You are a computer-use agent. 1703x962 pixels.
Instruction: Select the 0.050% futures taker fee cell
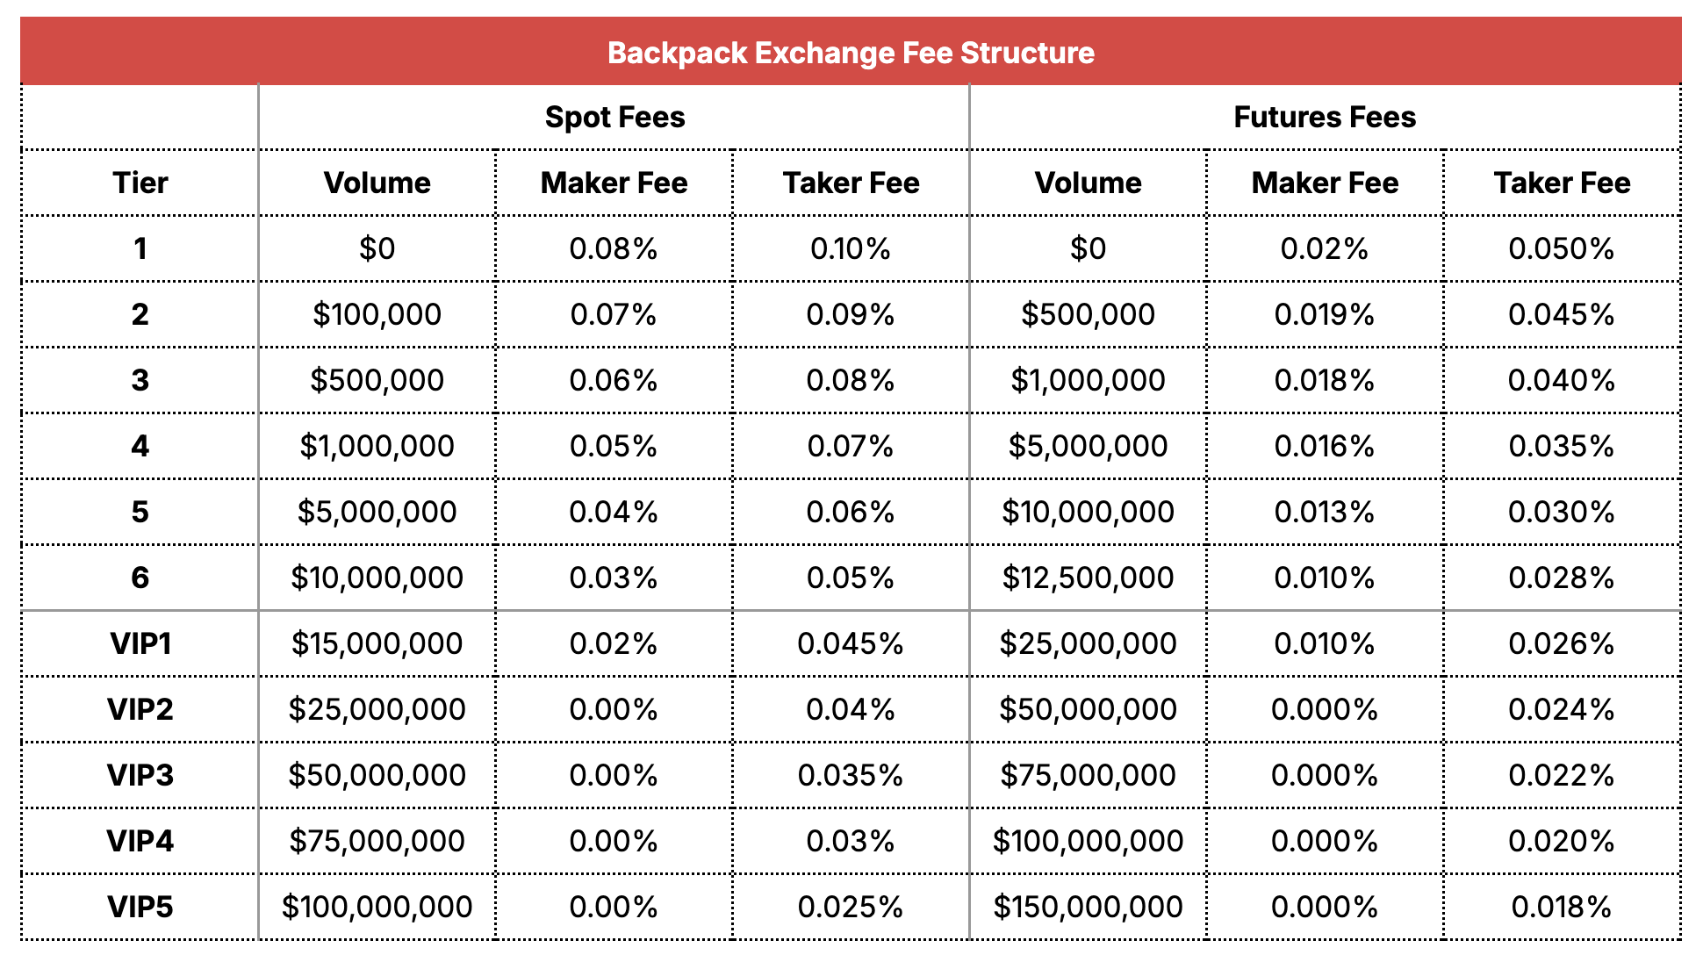pyautogui.click(x=1561, y=248)
